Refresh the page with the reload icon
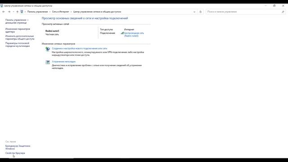Screen dimensions: 288x162 coord(200,12)
